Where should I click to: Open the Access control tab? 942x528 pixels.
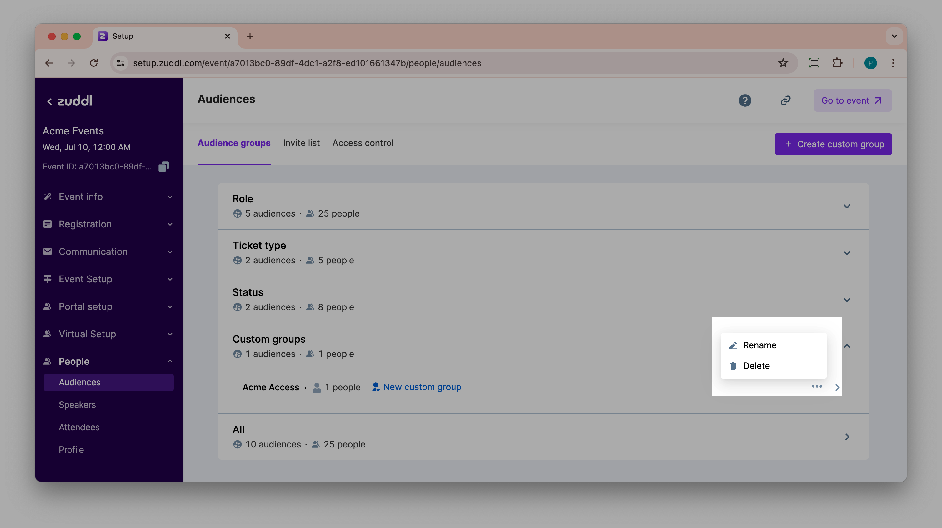coord(363,143)
